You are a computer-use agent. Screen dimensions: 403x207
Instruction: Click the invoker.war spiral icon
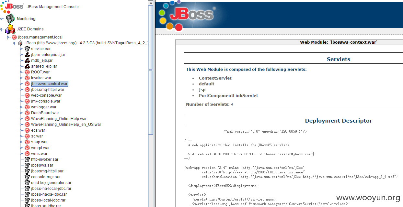[x=27, y=78]
